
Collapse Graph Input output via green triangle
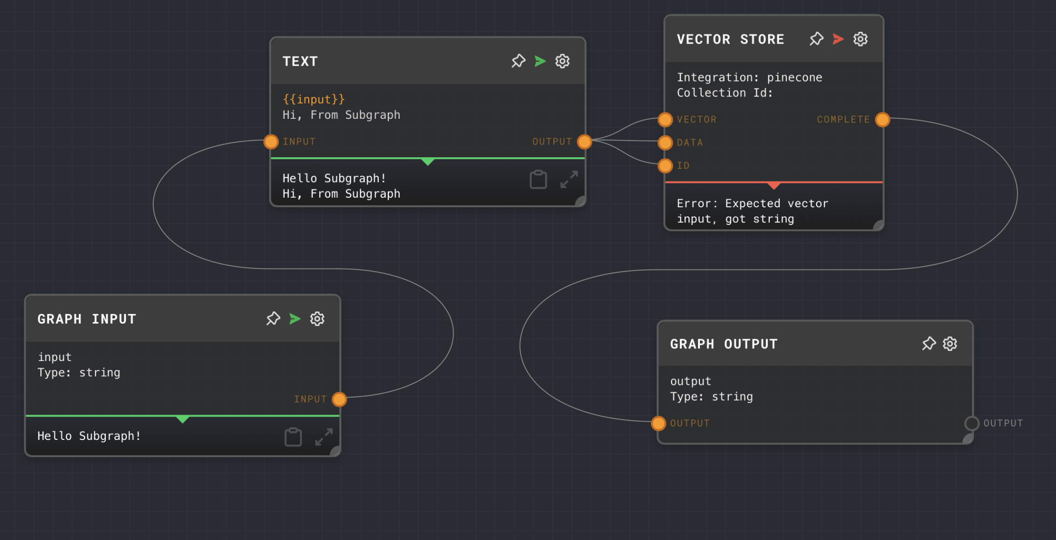click(183, 419)
